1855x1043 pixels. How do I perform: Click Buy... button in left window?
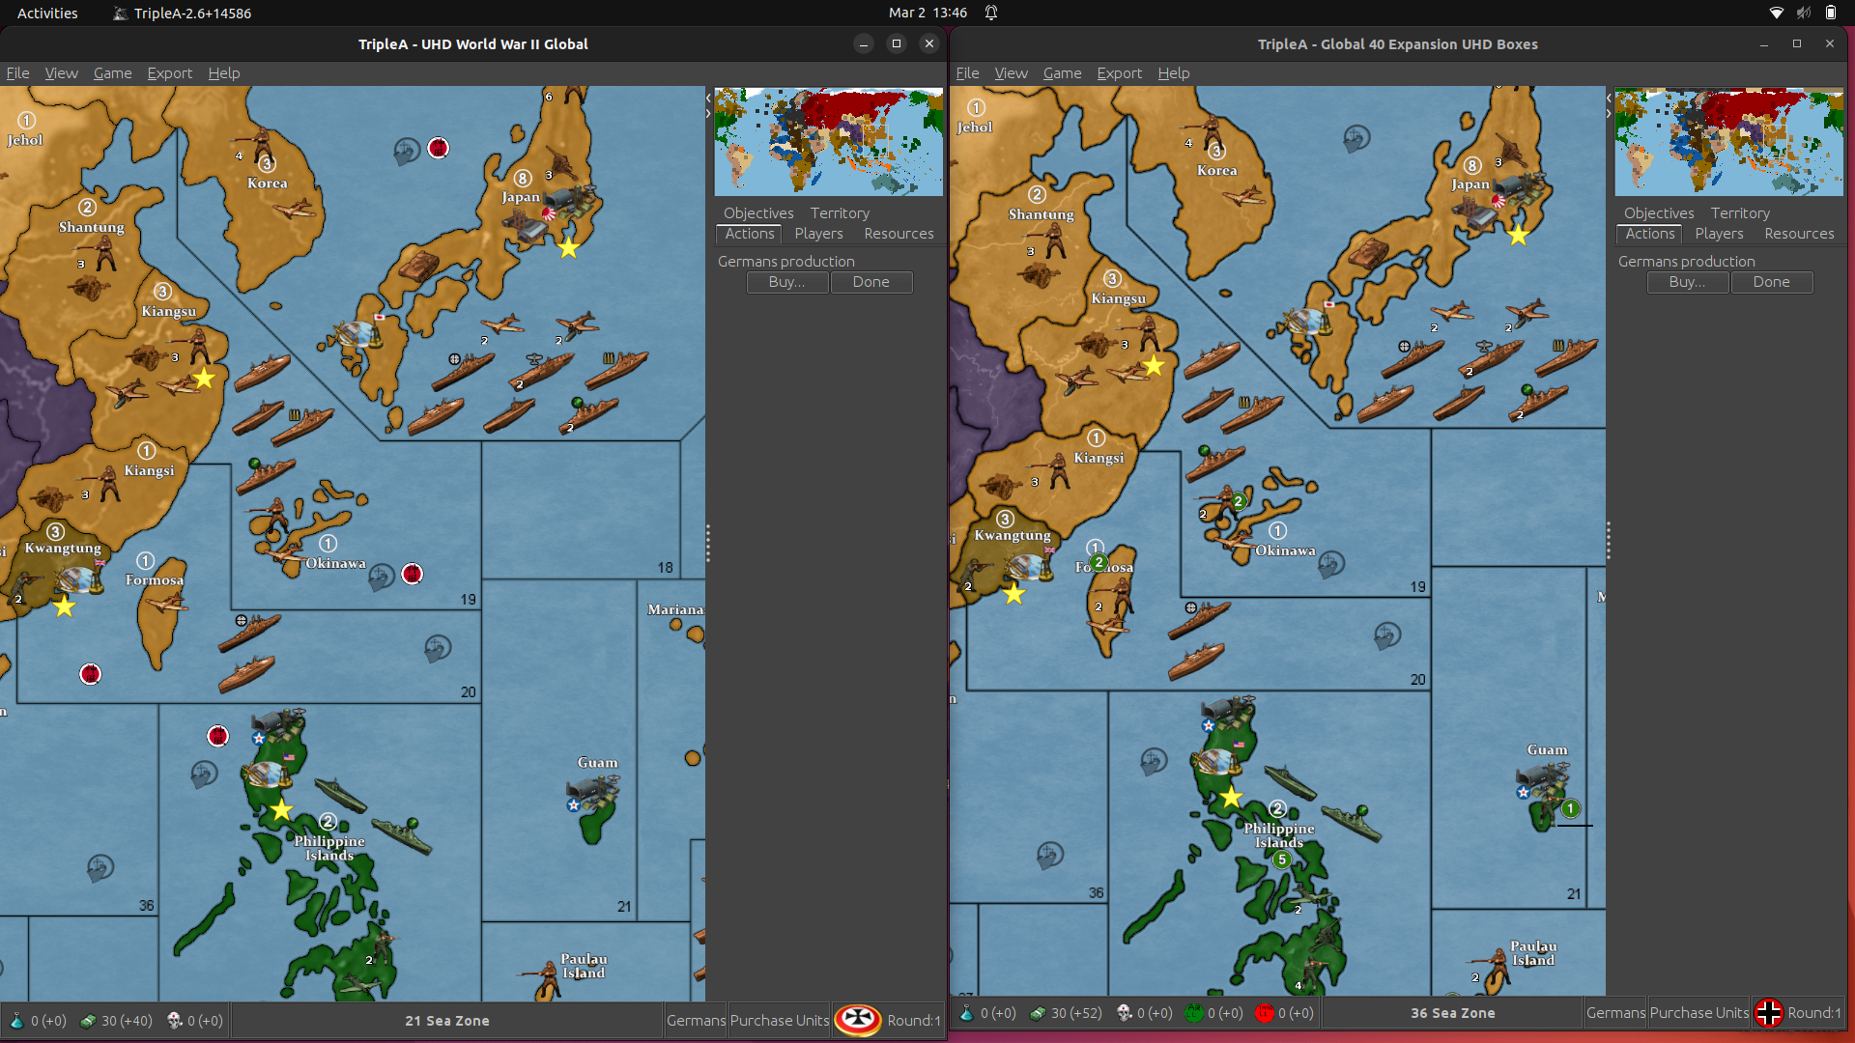pyautogui.click(x=787, y=282)
